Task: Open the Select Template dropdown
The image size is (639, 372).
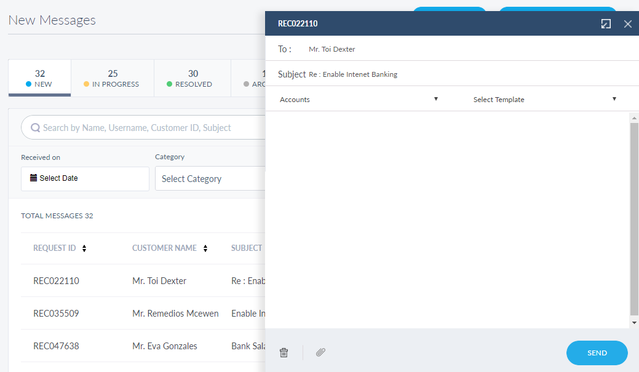Action: (x=544, y=99)
